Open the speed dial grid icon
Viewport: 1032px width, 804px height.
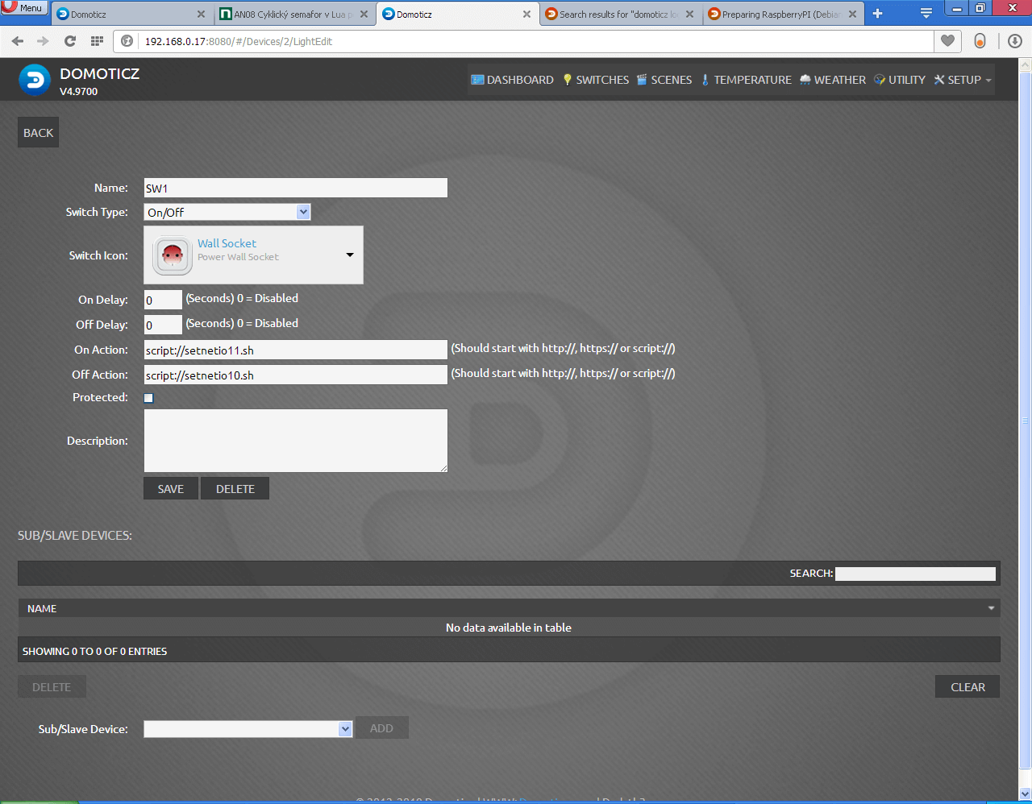click(97, 41)
